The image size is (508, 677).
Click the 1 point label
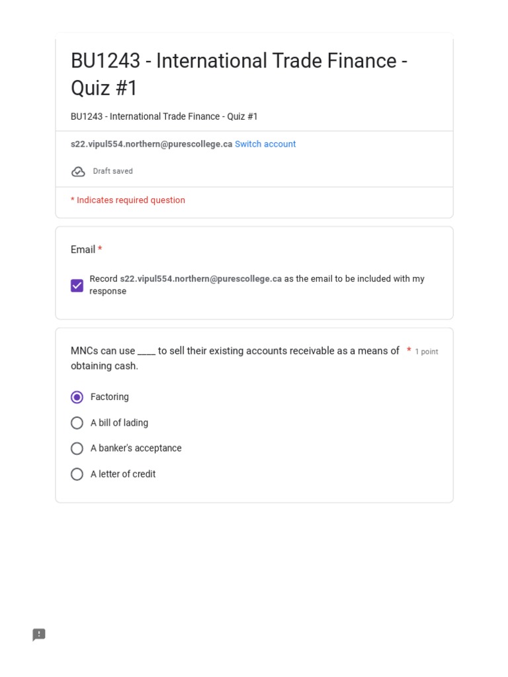tap(427, 352)
